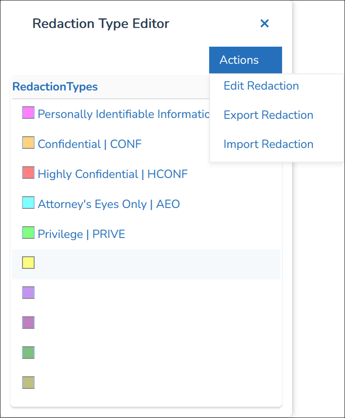
Task: Choose Export Redaction from the Actions menu
Action: [268, 115]
